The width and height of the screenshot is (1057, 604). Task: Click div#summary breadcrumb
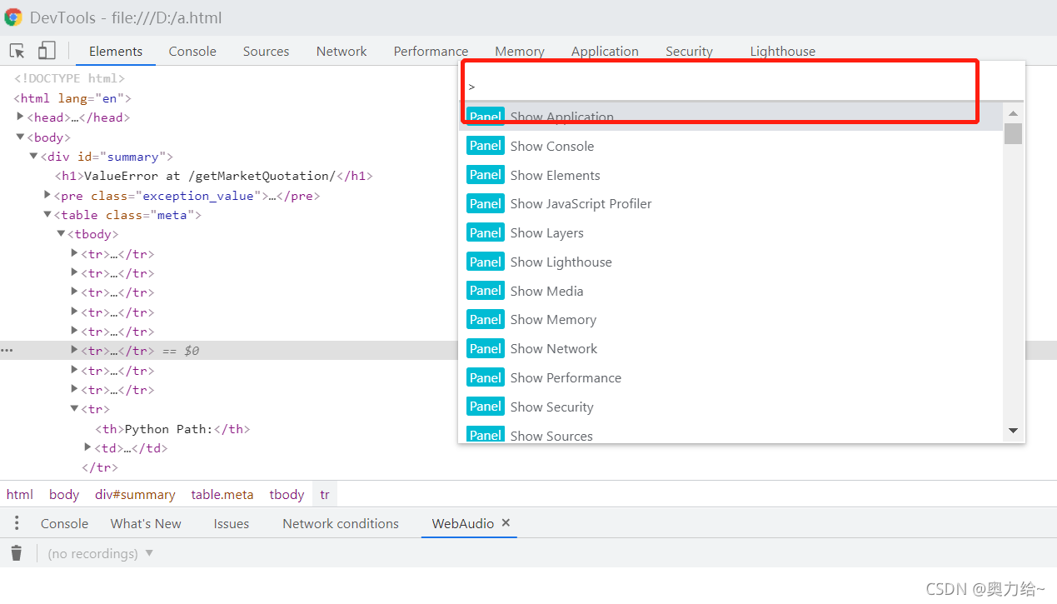[135, 494]
